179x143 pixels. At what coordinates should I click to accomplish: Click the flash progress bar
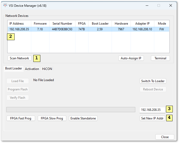click(71, 110)
